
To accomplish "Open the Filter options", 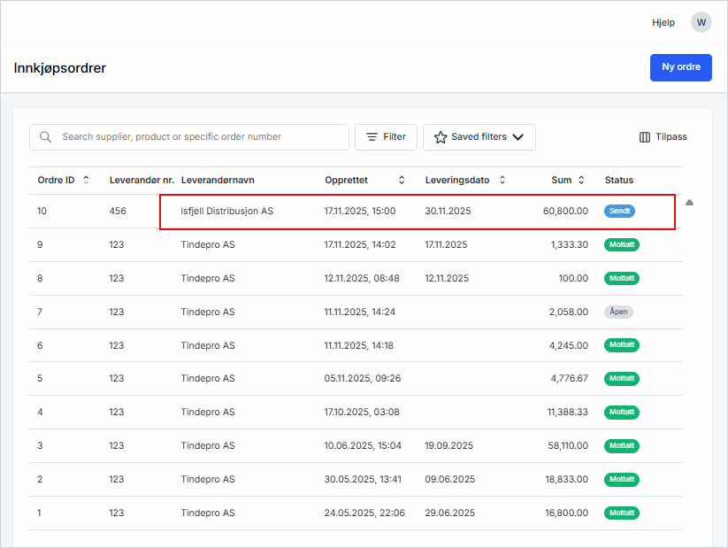I will (386, 137).
